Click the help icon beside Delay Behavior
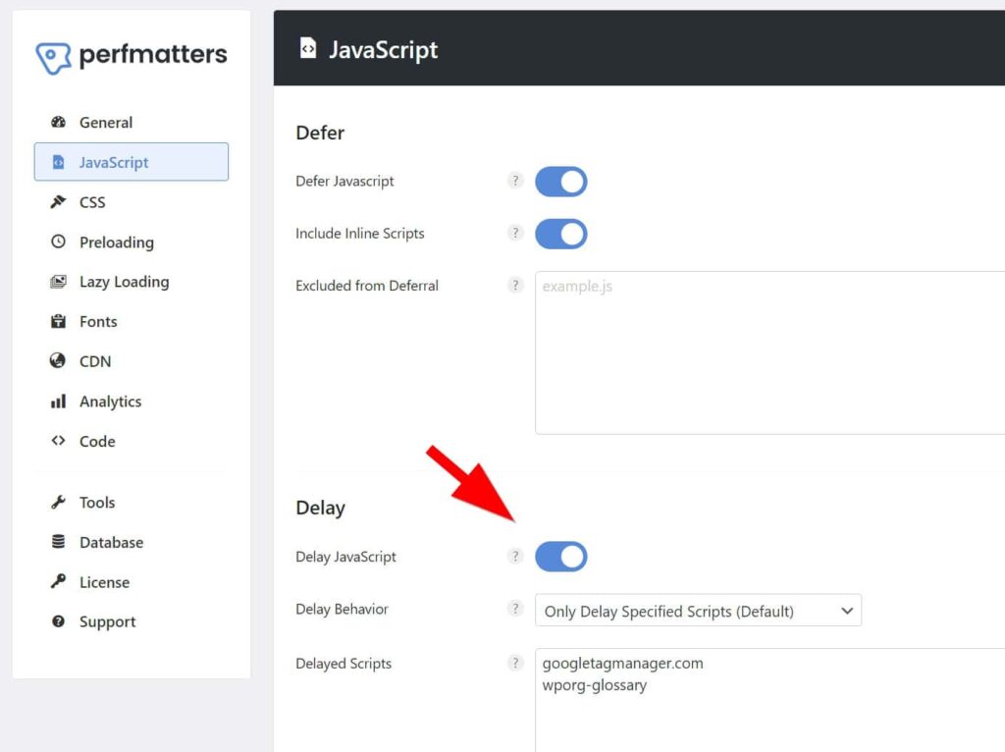The height and width of the screenshot is (752, 1005). (515, 609)
